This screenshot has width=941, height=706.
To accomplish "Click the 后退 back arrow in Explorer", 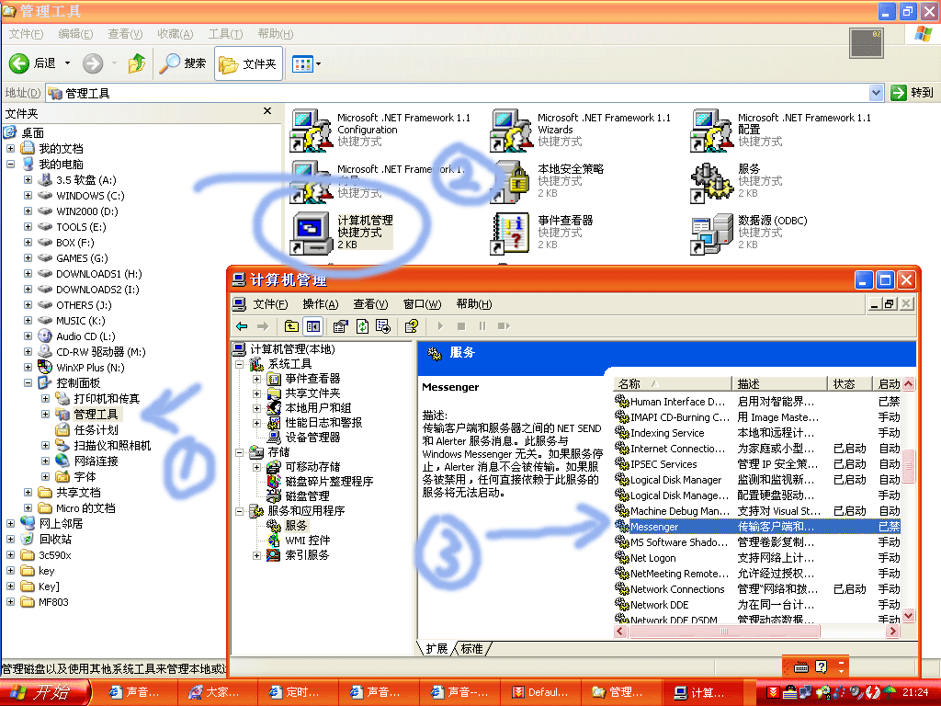I will pos(19,63).
